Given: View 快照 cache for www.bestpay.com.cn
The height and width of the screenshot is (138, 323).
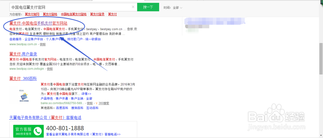Looking at the screenshot, I should (43, 44).
